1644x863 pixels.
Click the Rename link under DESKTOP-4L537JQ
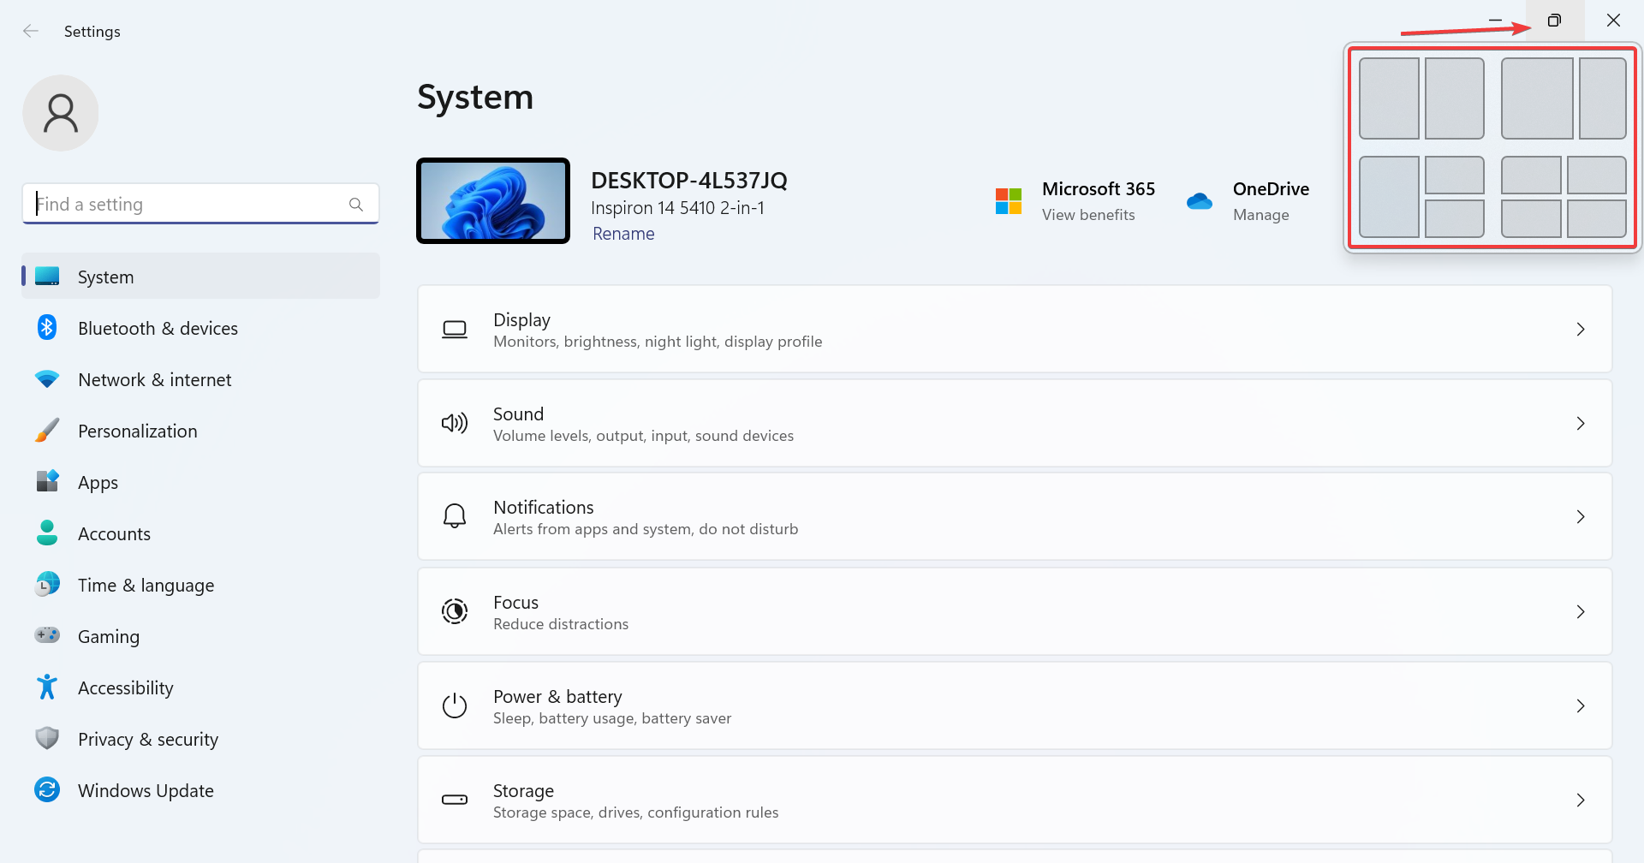click(622, 233)
